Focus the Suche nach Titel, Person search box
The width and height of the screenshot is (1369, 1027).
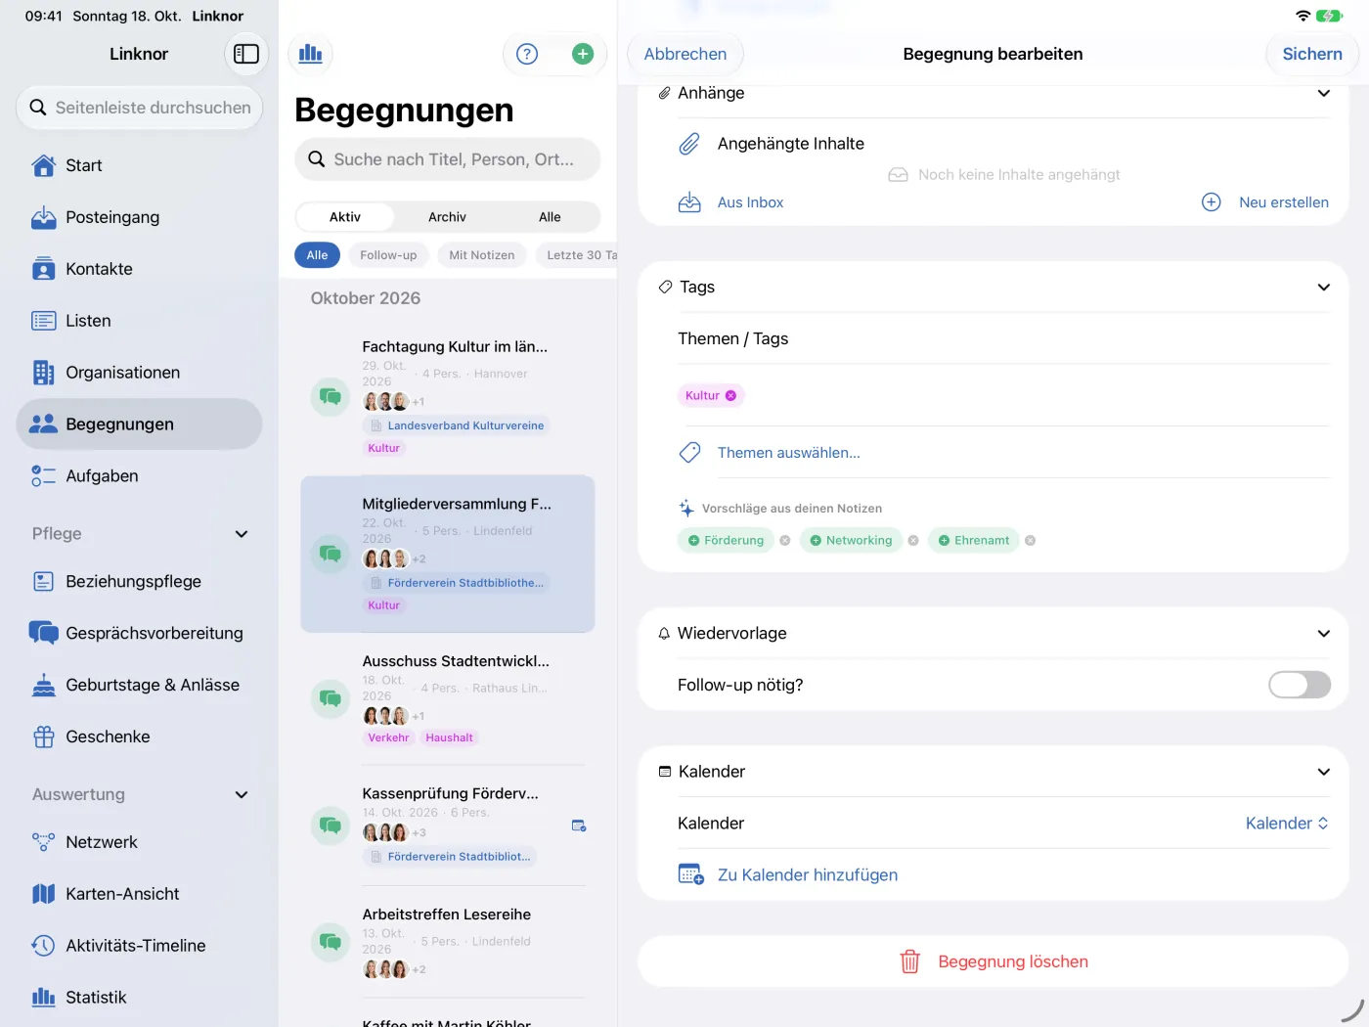(x=448, y=159)
